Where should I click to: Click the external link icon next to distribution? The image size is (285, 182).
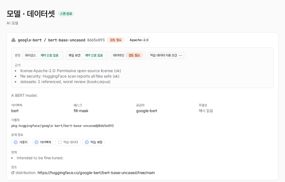click(x=13, y=173)
